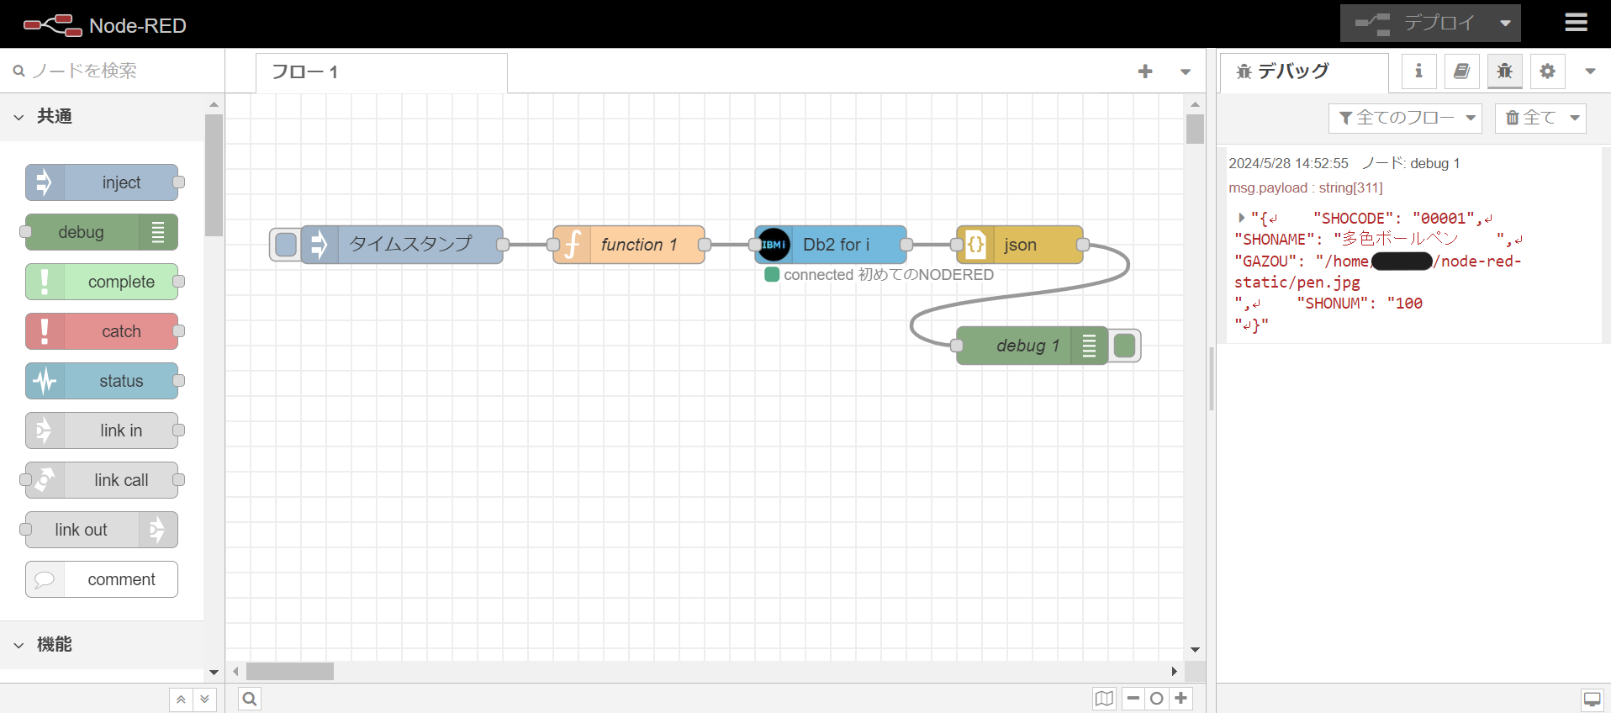The image size is (1611, 713).
Task: Zoom out the workspace
Action: (1133, 699)
